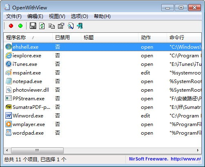Select the iexplore.exe row

pyautogui.click(x=103, y=55)
